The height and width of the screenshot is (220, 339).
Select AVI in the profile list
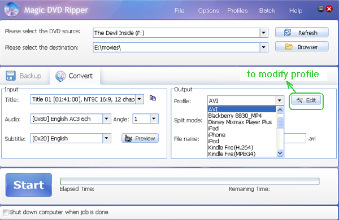coord(242,109)
